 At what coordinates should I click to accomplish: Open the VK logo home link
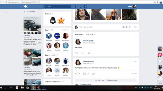coord(25,6)
